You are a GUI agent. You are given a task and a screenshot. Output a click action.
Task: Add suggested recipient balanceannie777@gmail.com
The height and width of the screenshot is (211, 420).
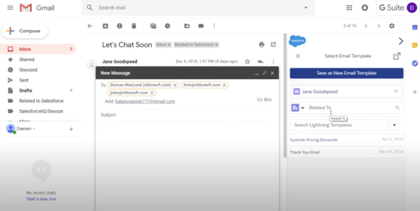(145, 101)
